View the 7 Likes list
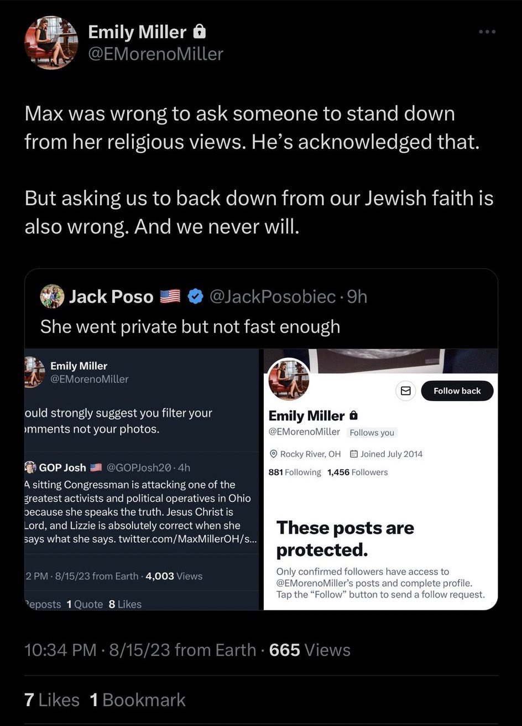The image size is (522, 726). [51, 699]
